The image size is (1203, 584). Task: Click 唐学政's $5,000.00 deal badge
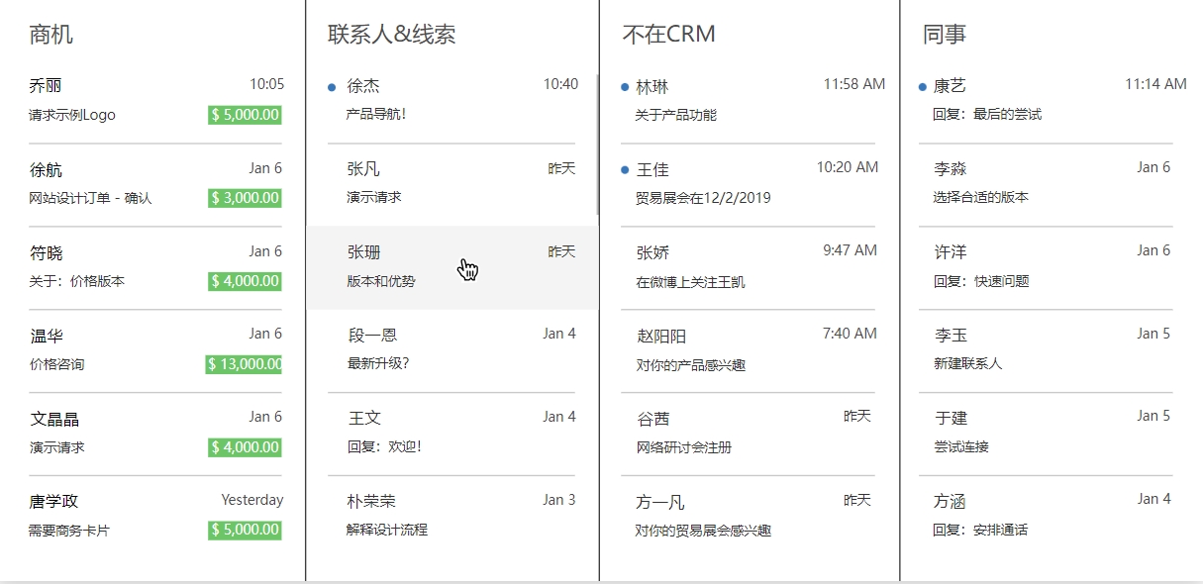[245, 531]
